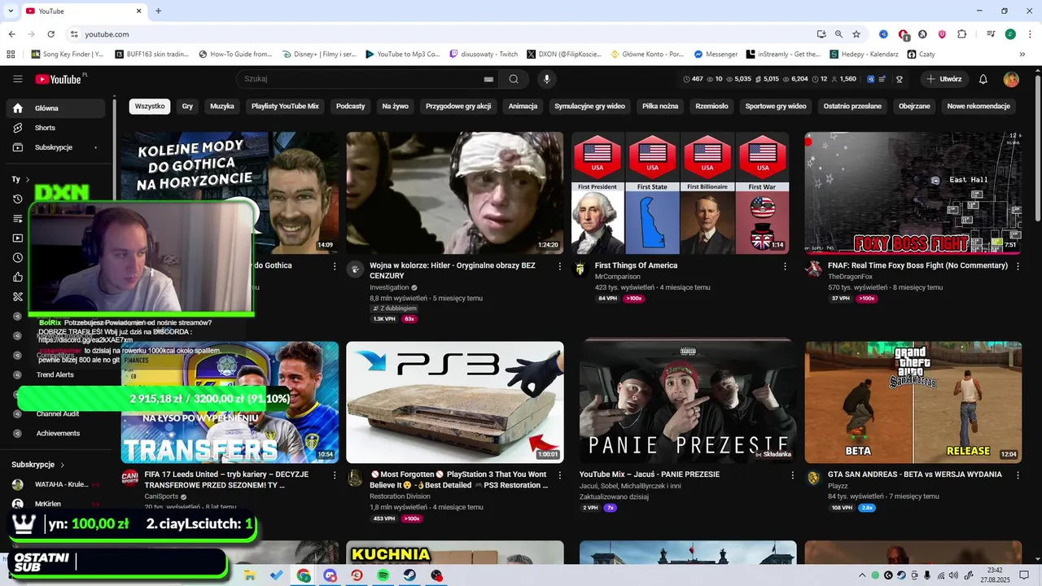Image resolution: width=1042 pixels, height=586 pixels.
Task: Open the Hedepy - Kalendarz bookmark
Action: click(x=864, y=55)
